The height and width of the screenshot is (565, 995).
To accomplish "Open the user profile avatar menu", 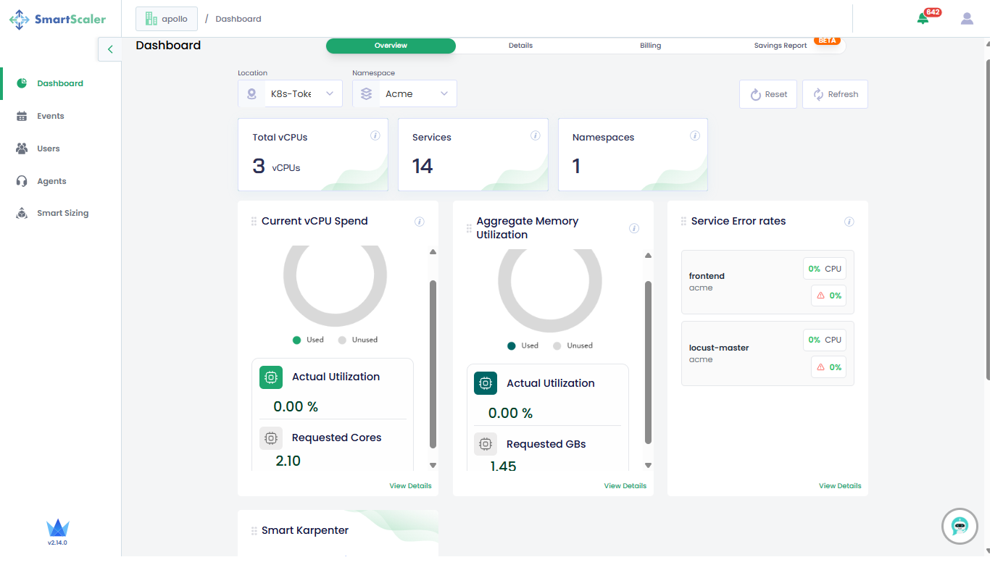I will [x=967, y=18].
